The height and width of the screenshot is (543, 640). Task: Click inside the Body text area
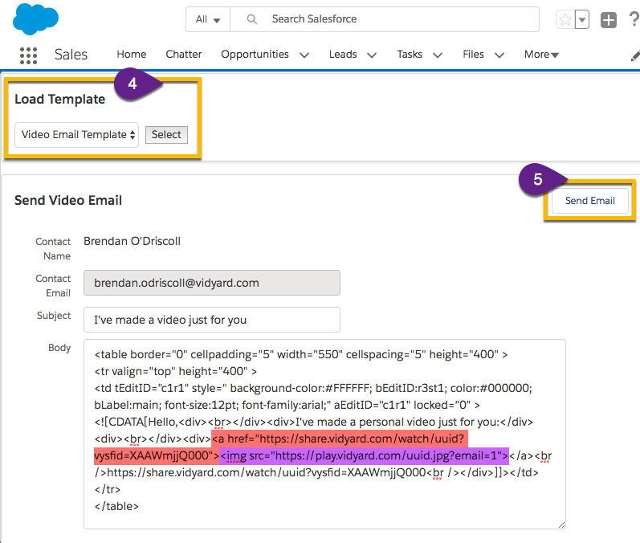pyautogui.click(x=324, y=434)
